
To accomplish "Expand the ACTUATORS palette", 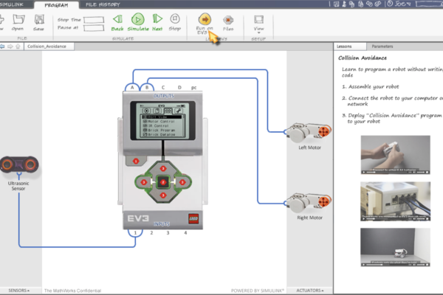I will click(309, 291).
